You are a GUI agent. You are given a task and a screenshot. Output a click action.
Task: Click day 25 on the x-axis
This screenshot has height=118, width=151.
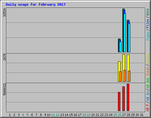tap(115, 115)
